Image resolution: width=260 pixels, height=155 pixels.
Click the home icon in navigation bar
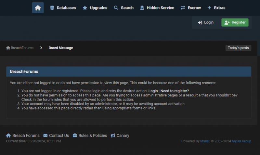(x=38, y=8)
